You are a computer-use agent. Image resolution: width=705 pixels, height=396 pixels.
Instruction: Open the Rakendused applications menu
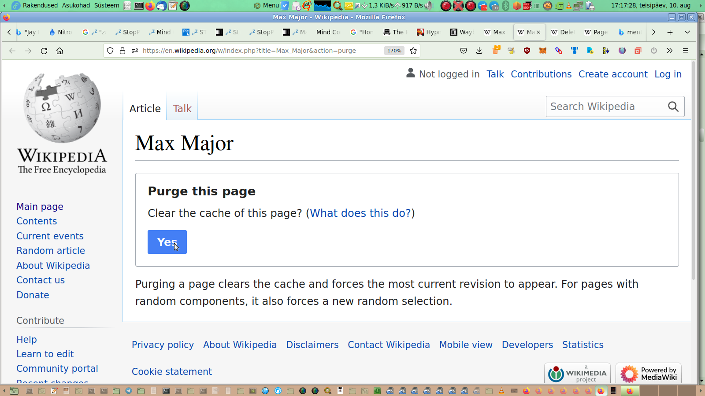pyautogui.click(x=40, y=5)
